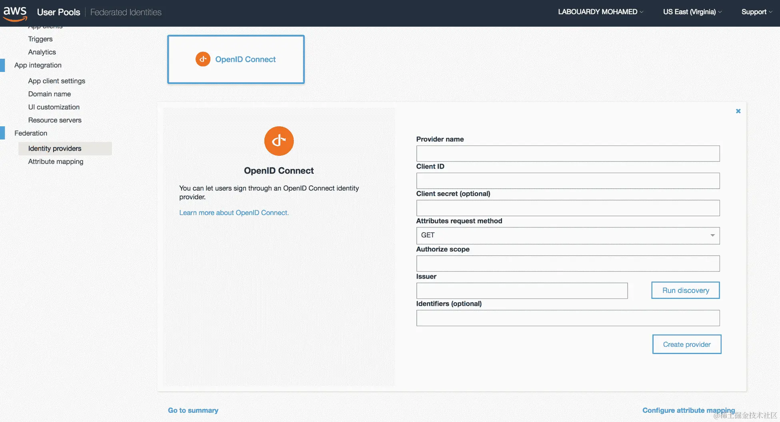This screenshot has width=780, height=422.
Task: Open Triggers in the sidebar
Action: pos(40,39)
